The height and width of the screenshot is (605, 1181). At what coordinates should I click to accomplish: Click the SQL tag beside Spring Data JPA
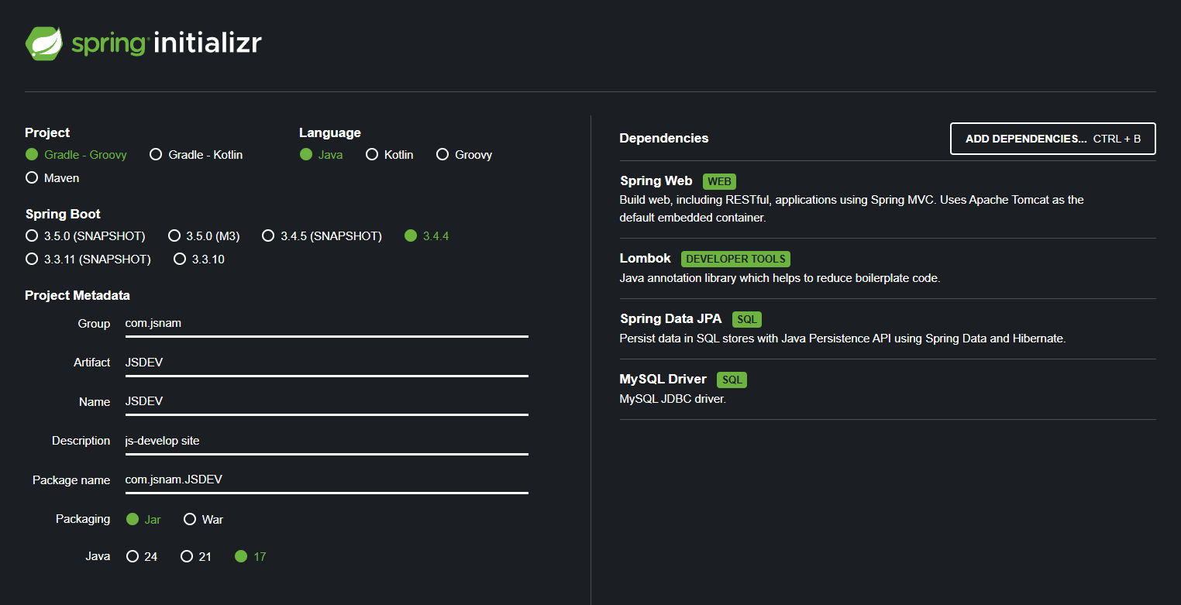747,320
